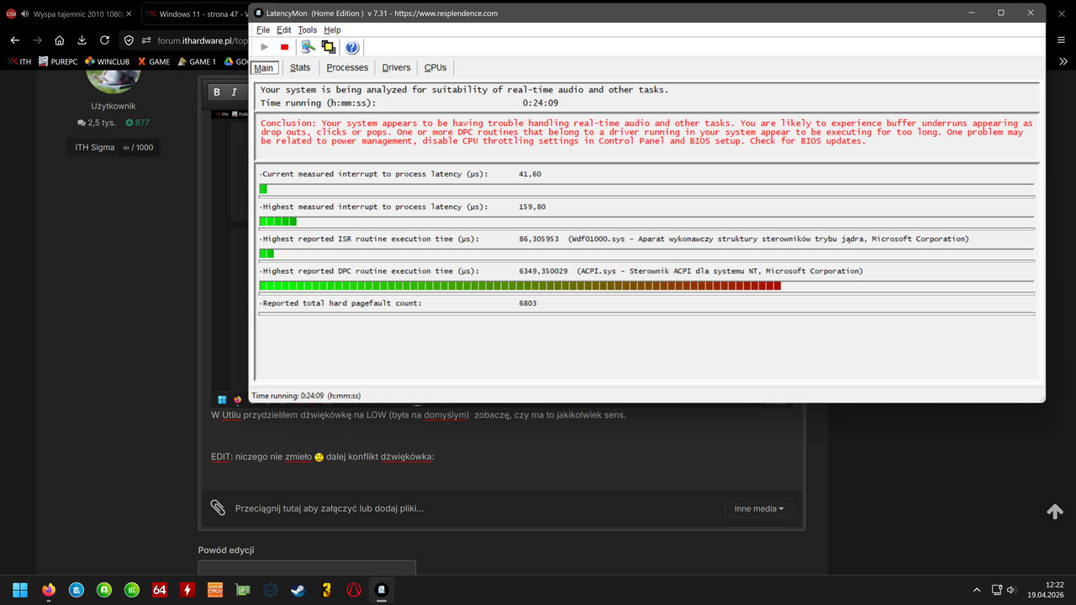Open LatencyMon help question mark icon
The image size is (1076, 605).
click(352, 47)
